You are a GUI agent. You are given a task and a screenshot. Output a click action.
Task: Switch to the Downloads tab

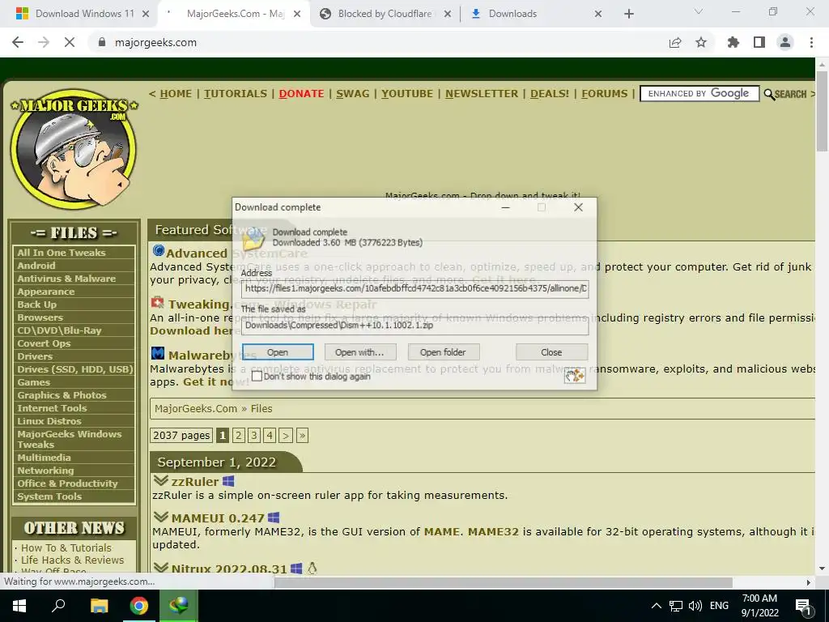(x=535, y=14)
